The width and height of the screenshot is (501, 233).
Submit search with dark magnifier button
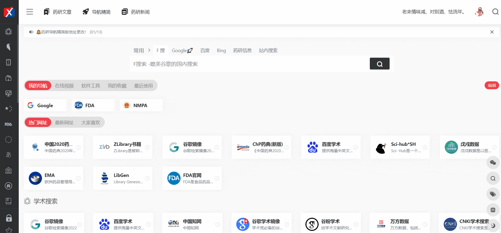point(380,64)
